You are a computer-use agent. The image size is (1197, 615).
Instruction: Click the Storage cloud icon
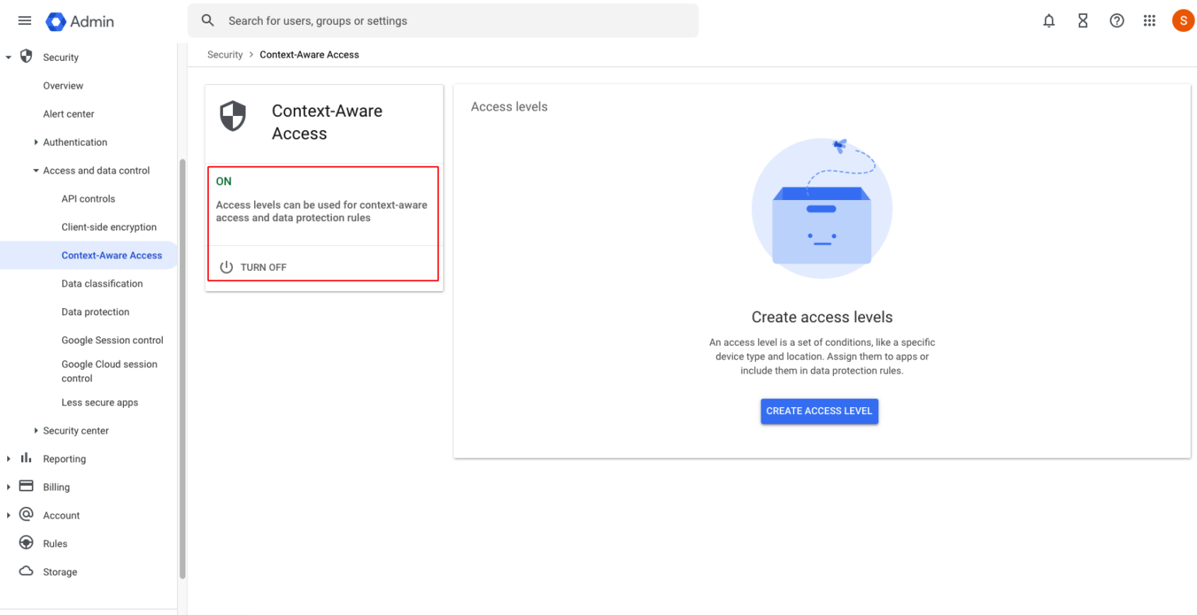pyautogui.click(x=26, y=571)
